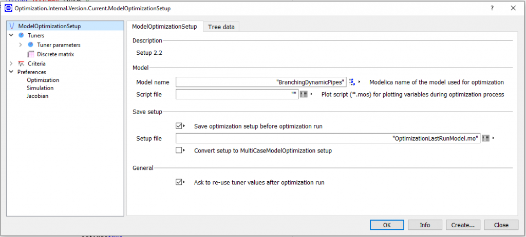This screenshot has width=526, height=237.
Task: Select Criteria in the tree
Action: pyautogui.click(x=36, y=63)
